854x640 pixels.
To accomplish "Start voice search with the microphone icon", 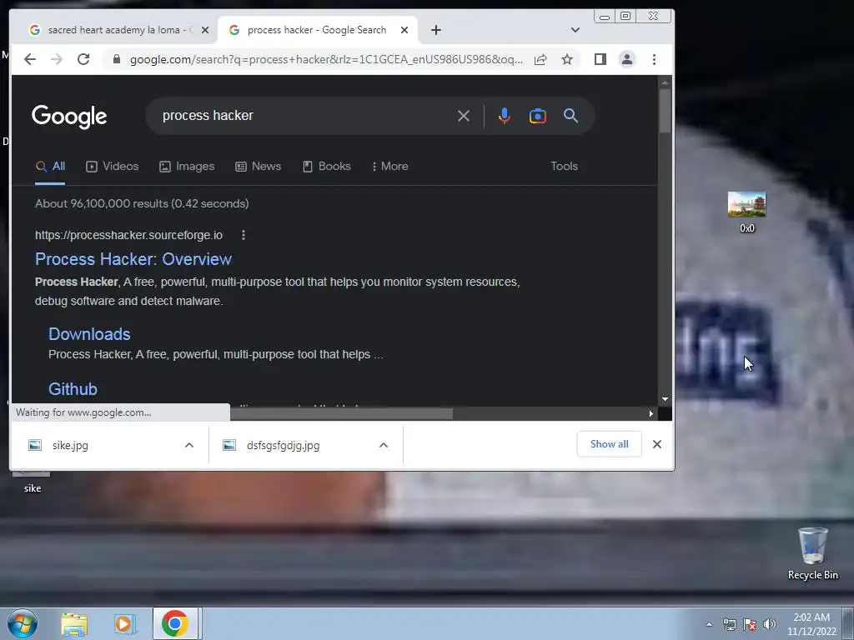I will [505, 115].
